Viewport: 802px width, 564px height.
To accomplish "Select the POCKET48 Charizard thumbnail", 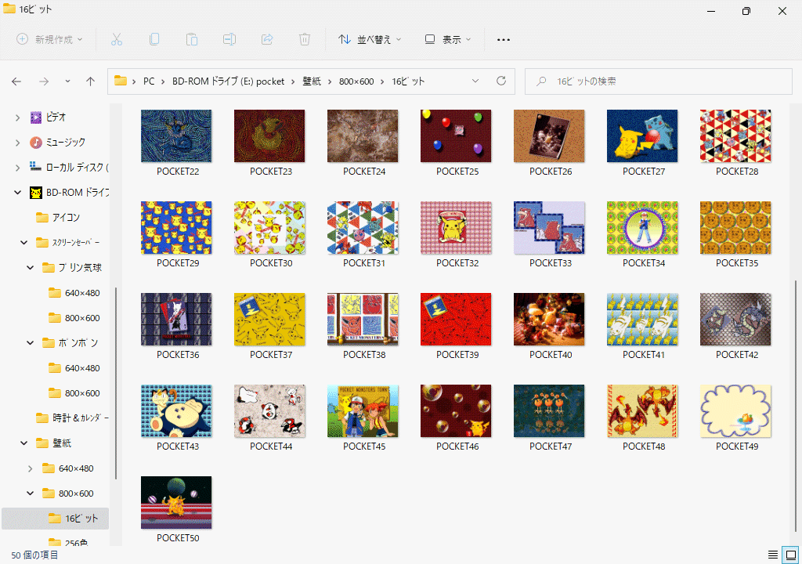I will click(642, 410).
